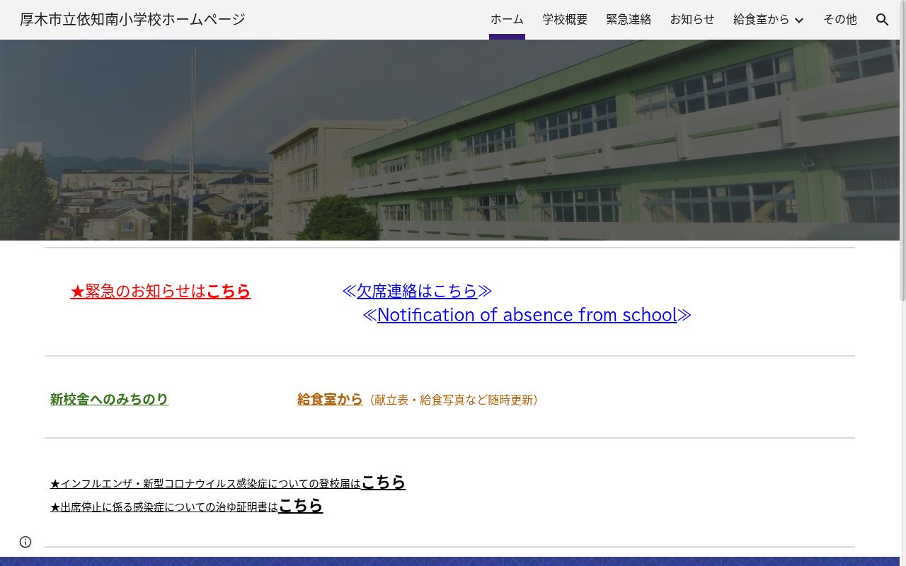Open the お知らせ navigation item
906x566 pixels.
692,20
